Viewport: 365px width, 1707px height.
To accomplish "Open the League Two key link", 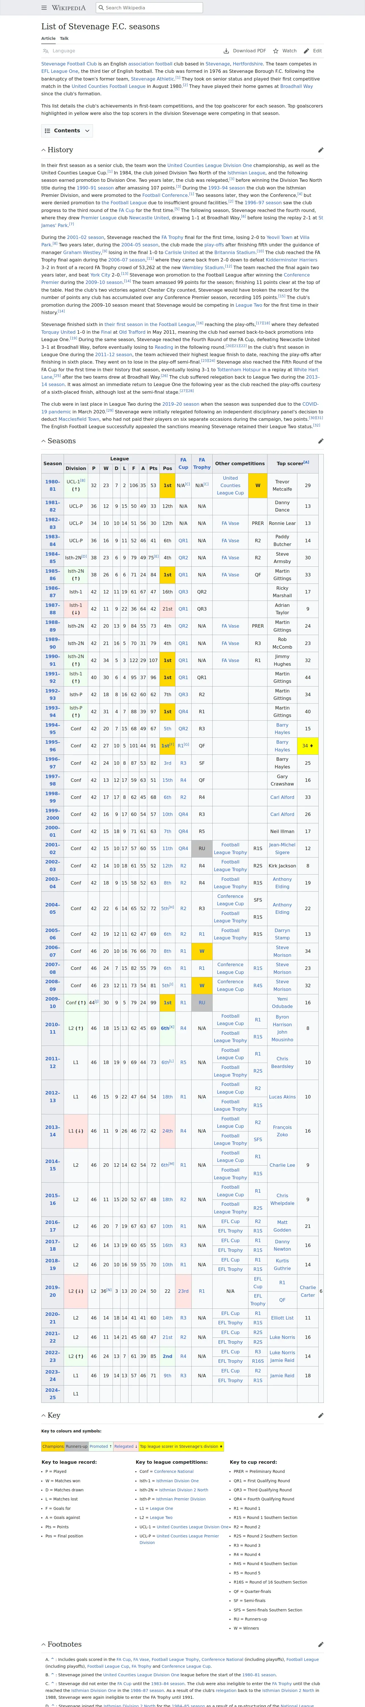I will (161, 1518).
